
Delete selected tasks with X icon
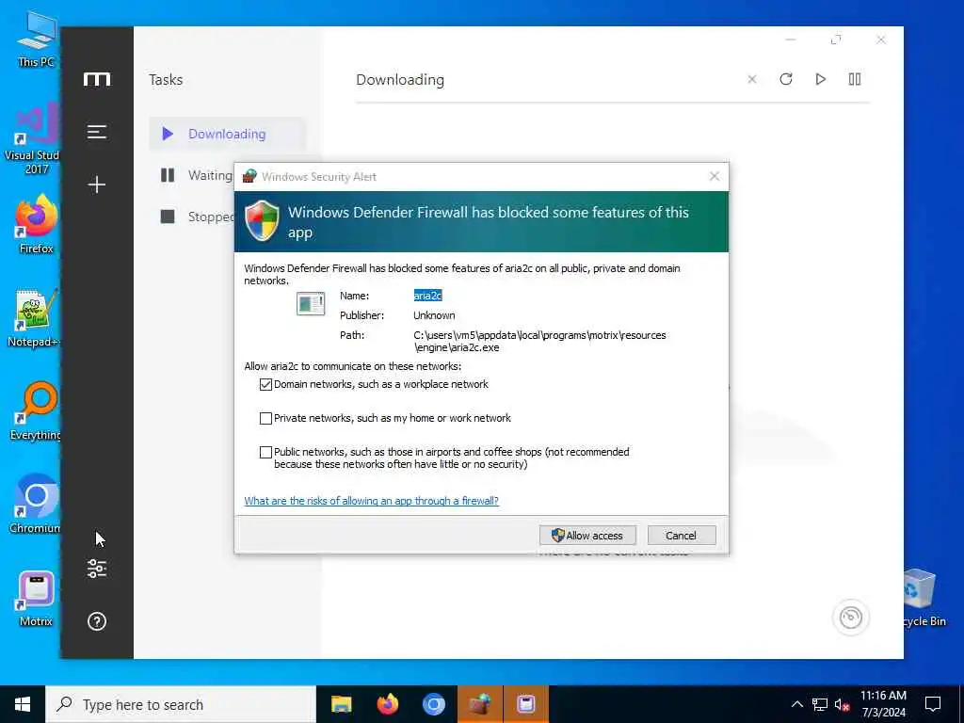(752, 79)
